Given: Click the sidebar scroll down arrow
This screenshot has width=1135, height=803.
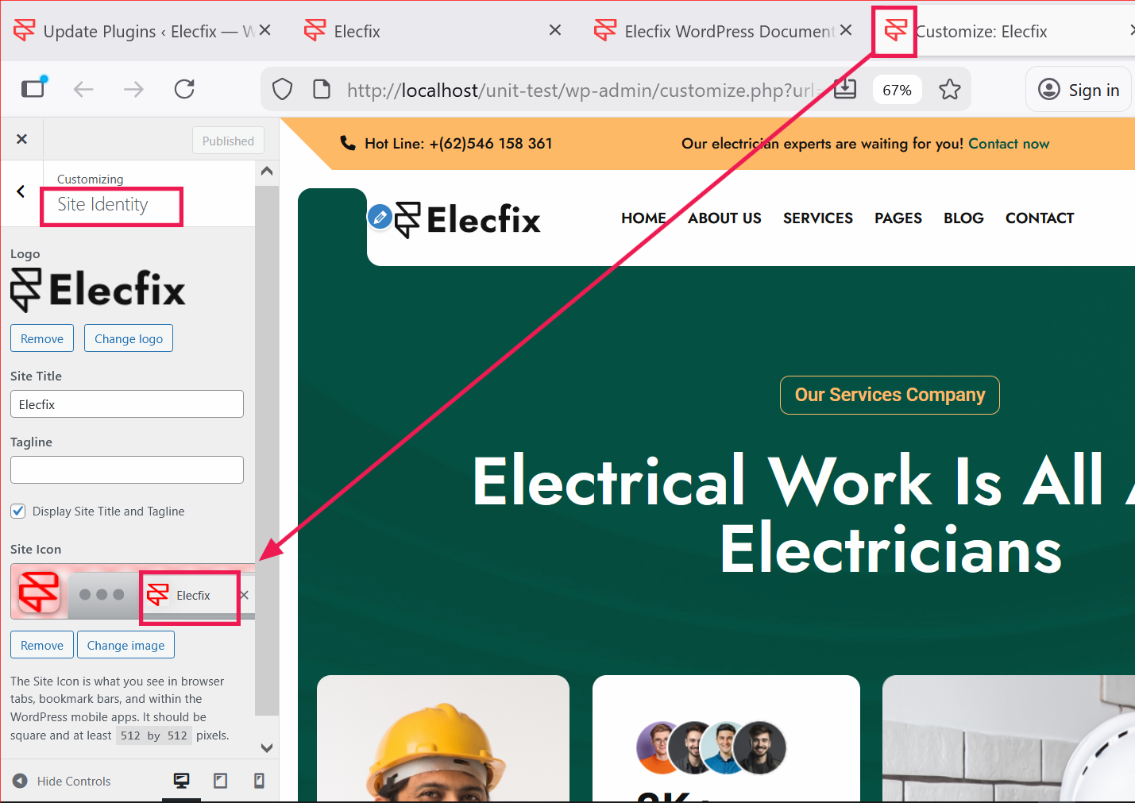Looking at the screenshot, I should point(267,747).
